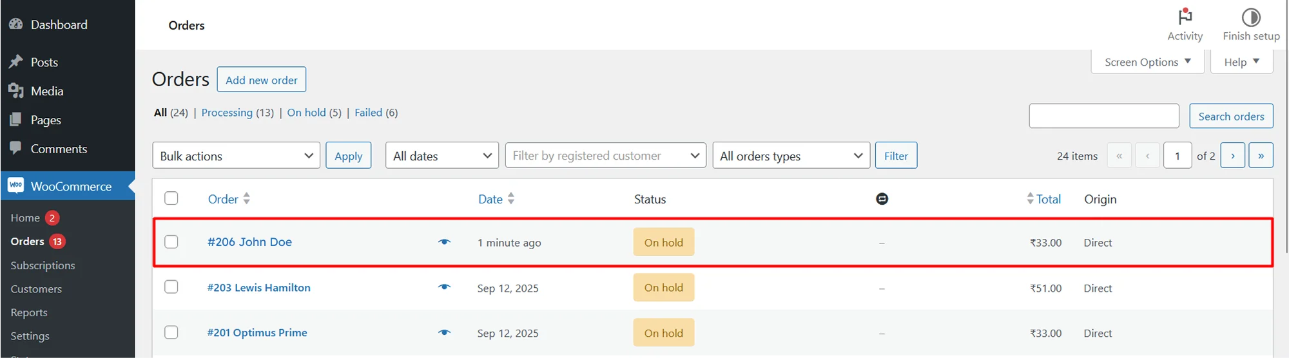Filter orders by Processing status link
This screenshot has height=358, width=1289.
227,113
